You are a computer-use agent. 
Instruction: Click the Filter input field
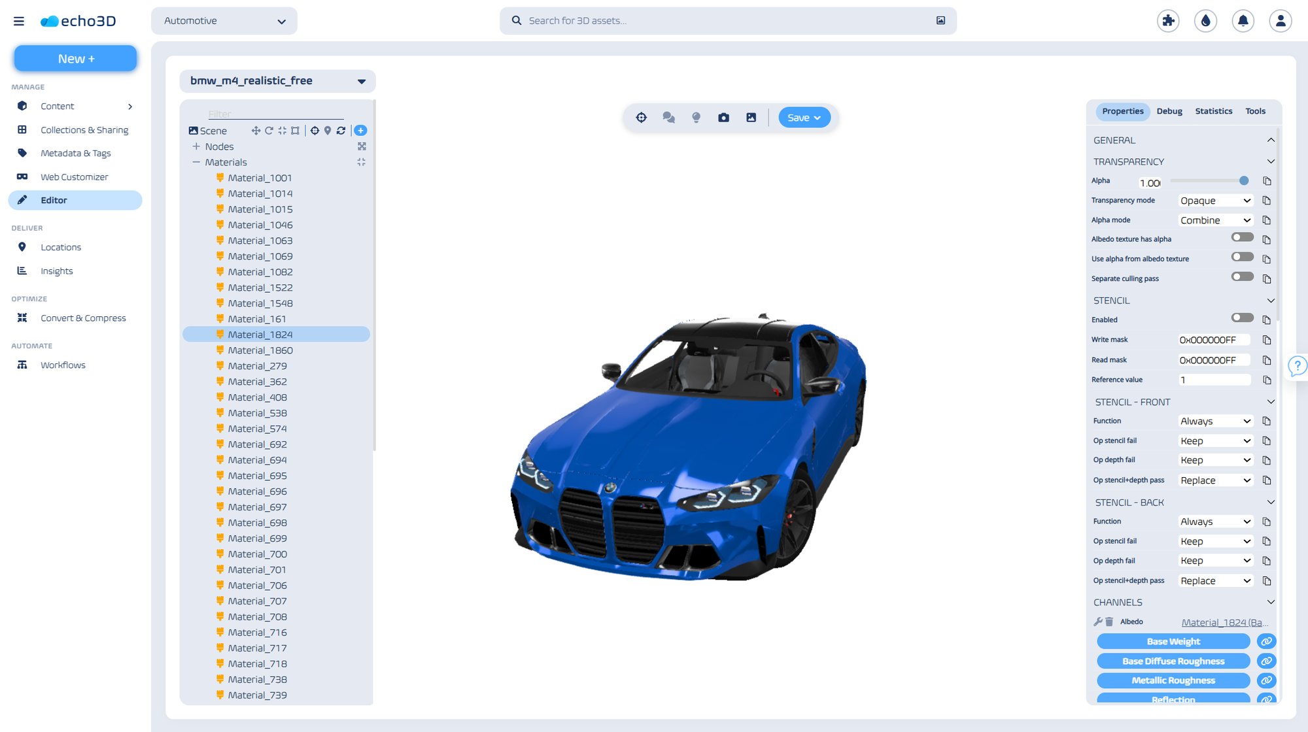click(x=275, y=114)
